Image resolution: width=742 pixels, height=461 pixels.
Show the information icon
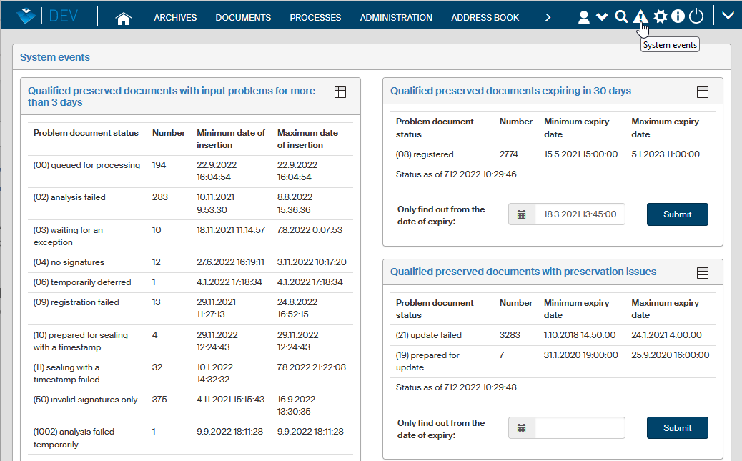[x=678, y=17]
